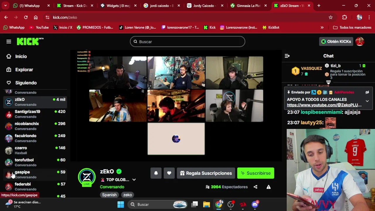This screenshot has width=375, height=211.
Task: Show more bookmarks chevron
Action: tap(322, 28)
